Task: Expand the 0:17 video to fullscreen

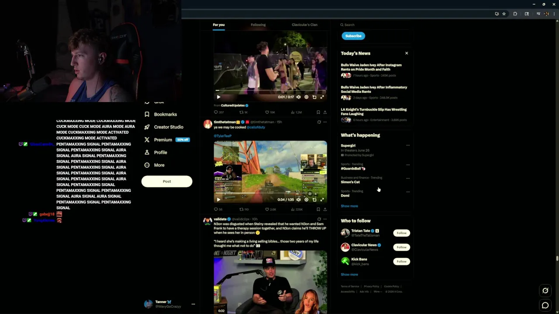Action: pyautogui.click(x=322, y=97)
